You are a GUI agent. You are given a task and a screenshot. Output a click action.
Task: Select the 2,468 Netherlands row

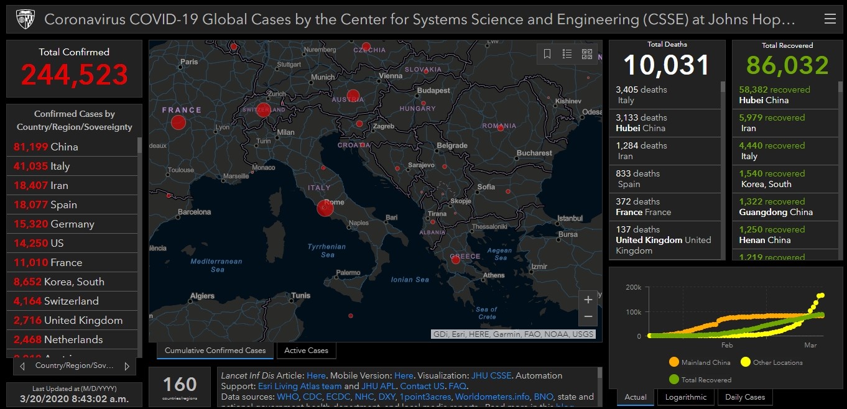pyautogui.click(x=72, y=339)
